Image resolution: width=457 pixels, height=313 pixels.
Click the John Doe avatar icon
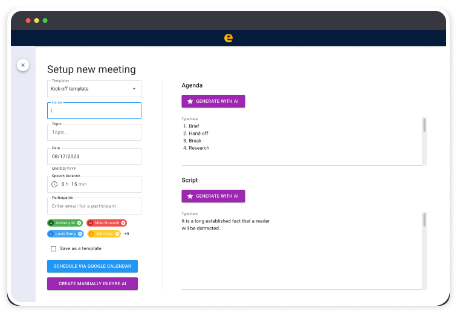pyautogui.click(x=91, y=234)
